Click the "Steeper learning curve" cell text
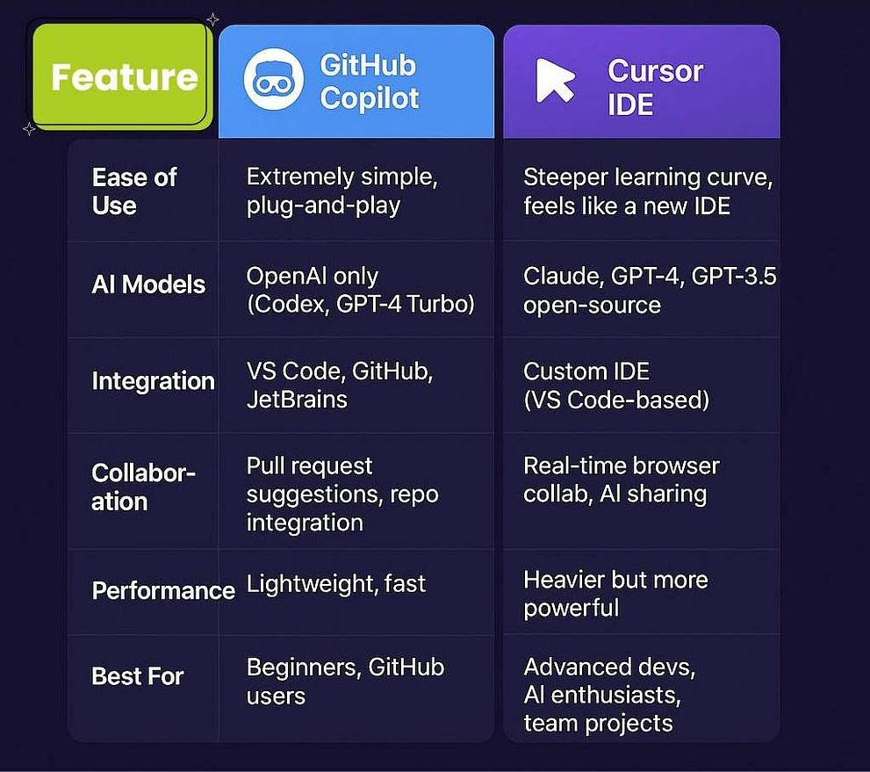The image size is (870, 772). coord(648,191)
